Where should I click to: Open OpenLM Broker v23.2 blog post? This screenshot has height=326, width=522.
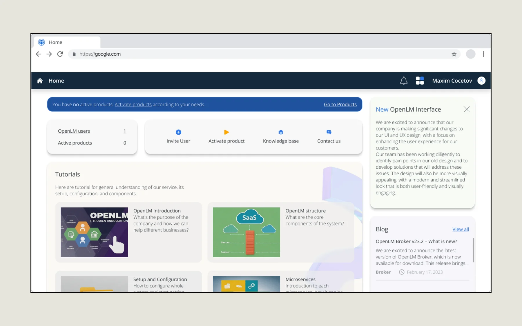tap(416, 241)
